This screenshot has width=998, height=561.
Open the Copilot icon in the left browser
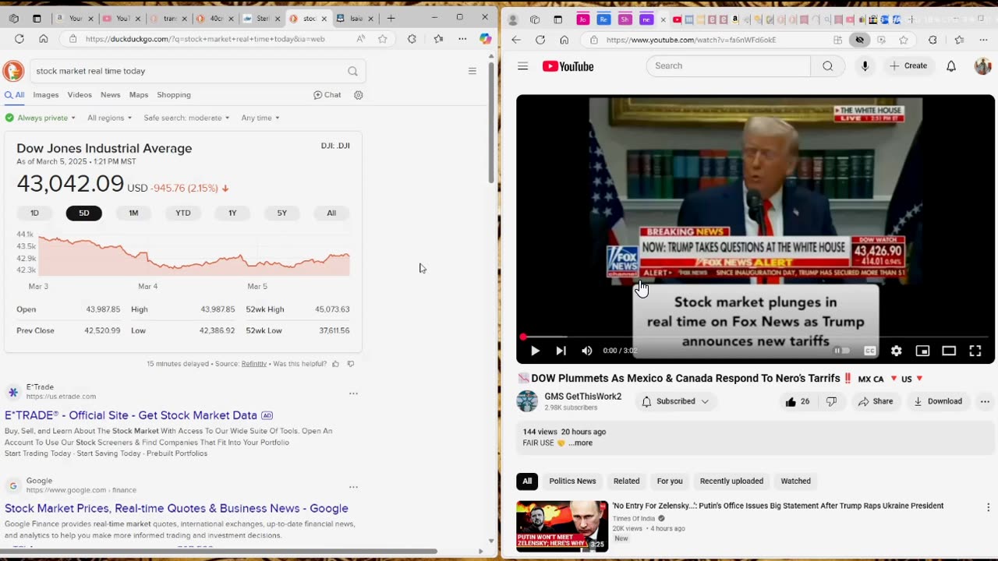(485, 39)
